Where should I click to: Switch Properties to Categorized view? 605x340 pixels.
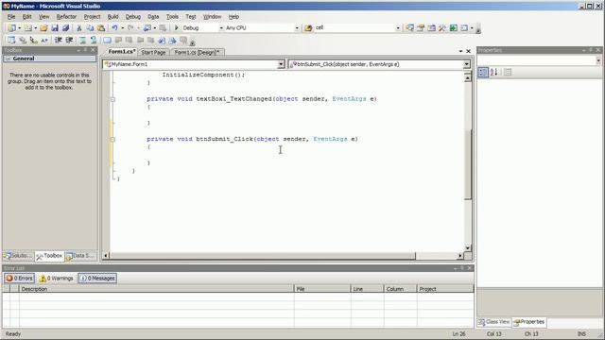(x=483, y=72)
